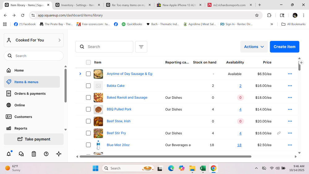Expand the Anytime of Day Sausage row
This screenshot has width=309, height=174.
point(80,74)
